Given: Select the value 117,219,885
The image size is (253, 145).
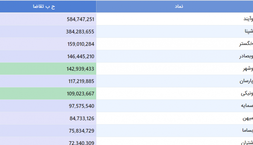Looking at the screenshot, I should point(81,81).
